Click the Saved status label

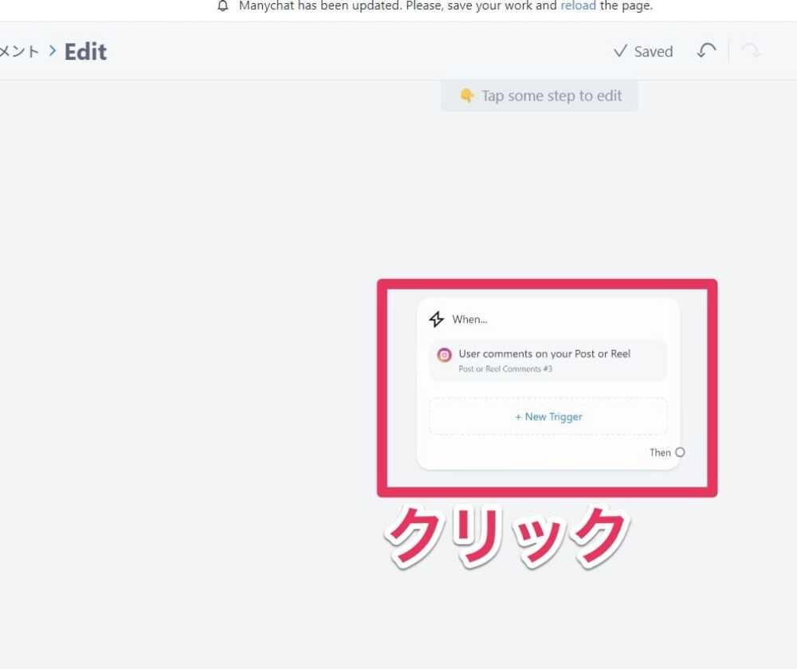(654, 52)
